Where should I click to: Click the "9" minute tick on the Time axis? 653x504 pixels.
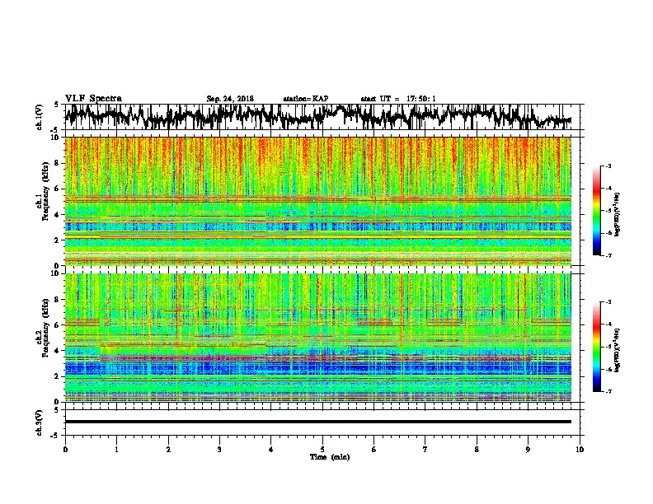coord(528,450)
